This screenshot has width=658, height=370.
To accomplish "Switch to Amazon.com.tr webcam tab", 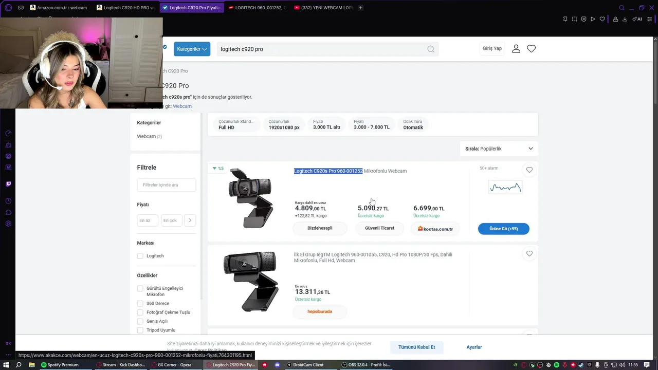I will point(58,8).
